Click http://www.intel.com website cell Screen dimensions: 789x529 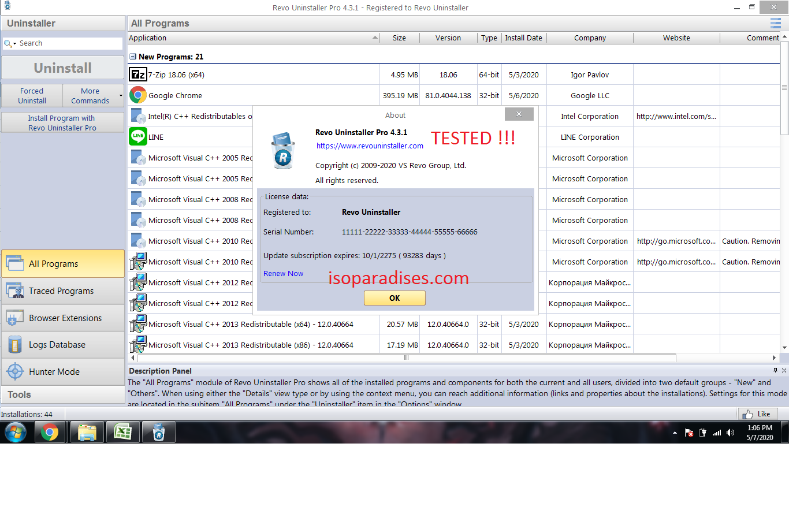pyautogui.click(x=676, y=116)
